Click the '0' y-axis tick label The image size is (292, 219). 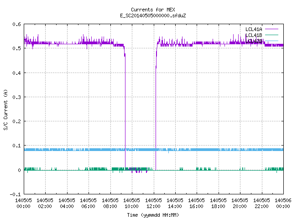tap(19, 170)
